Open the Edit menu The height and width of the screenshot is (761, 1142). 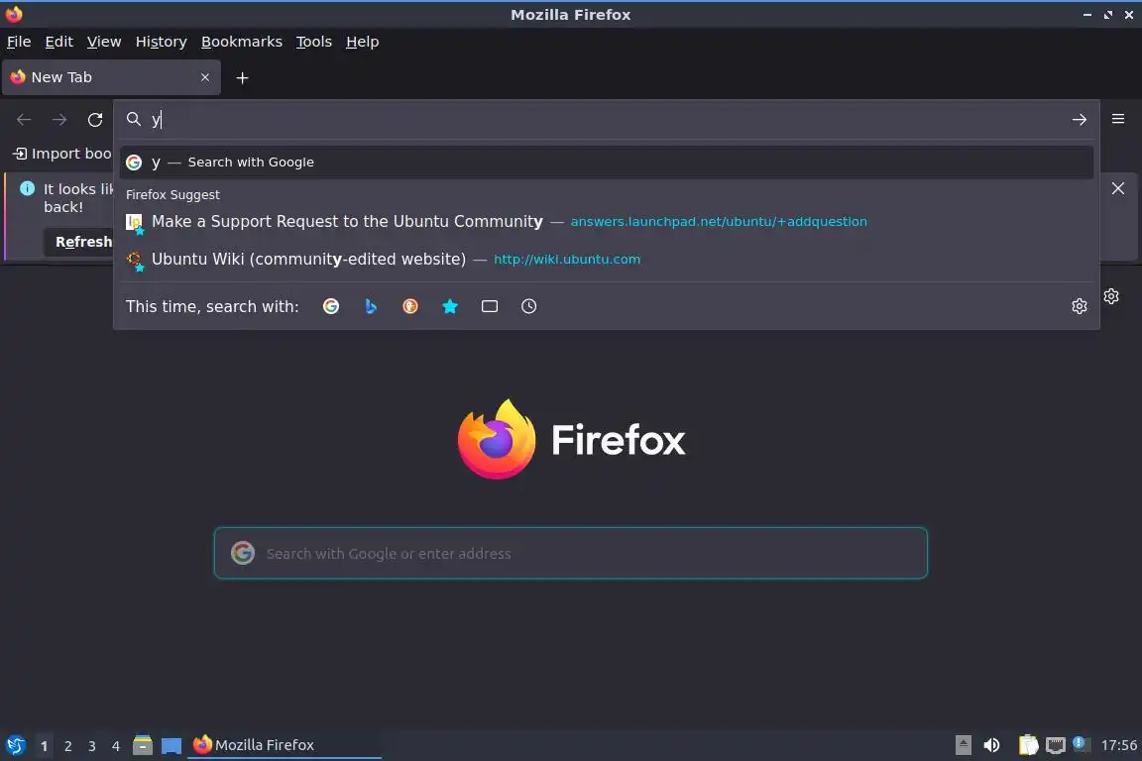coord(59,42)
